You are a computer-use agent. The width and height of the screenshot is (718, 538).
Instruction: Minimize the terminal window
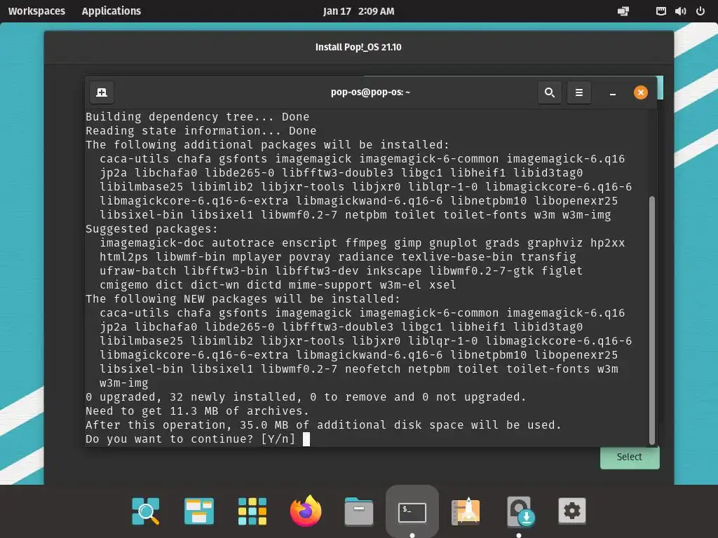point(613,93)
